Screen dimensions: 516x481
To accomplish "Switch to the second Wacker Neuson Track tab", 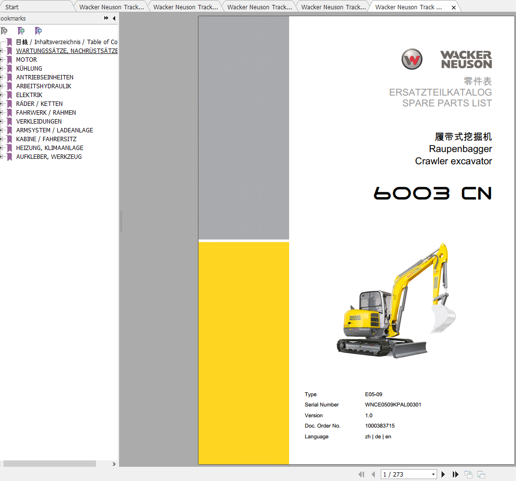I will point(186,7).
